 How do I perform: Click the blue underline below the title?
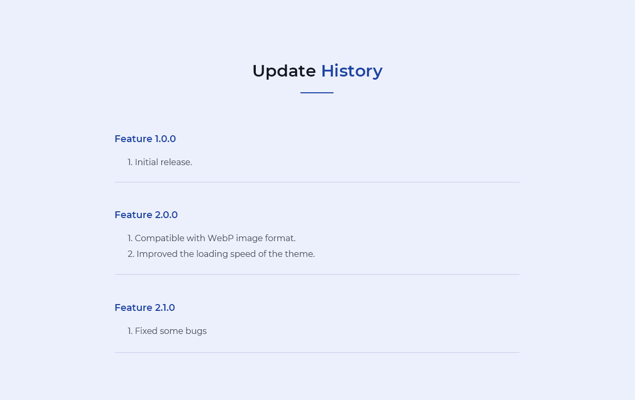317,93
